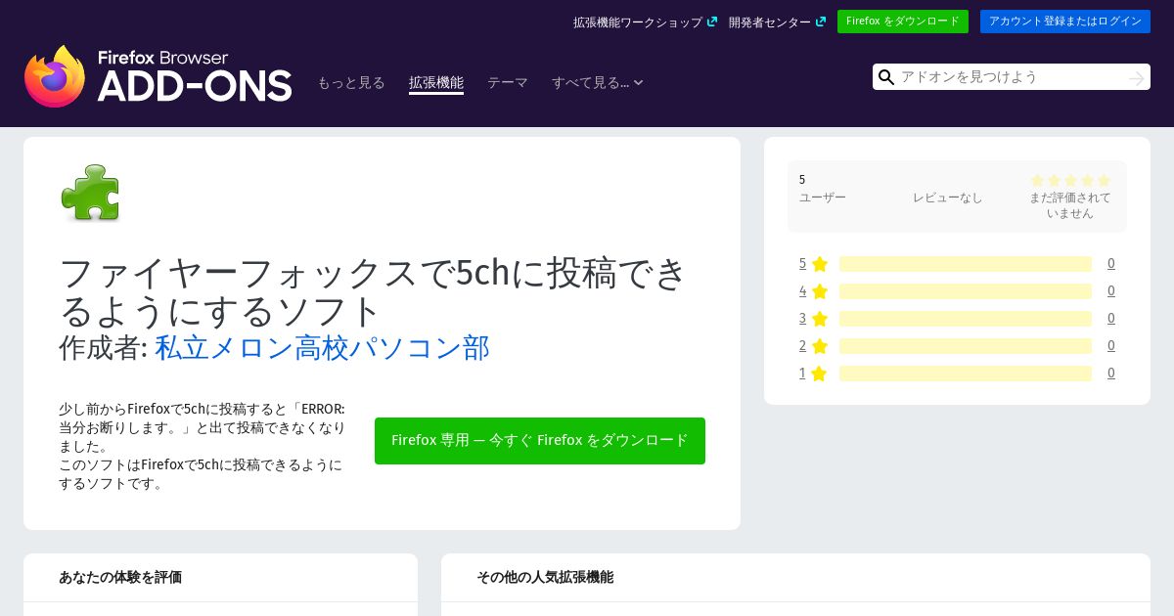Click the Firefox Browser Add-ons logo

(158, 75)
